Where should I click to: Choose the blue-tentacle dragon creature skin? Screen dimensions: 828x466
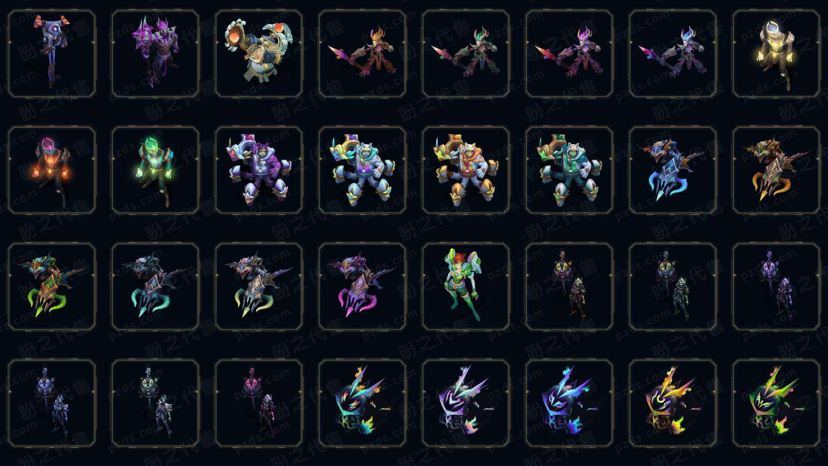[x=673, y=170]
